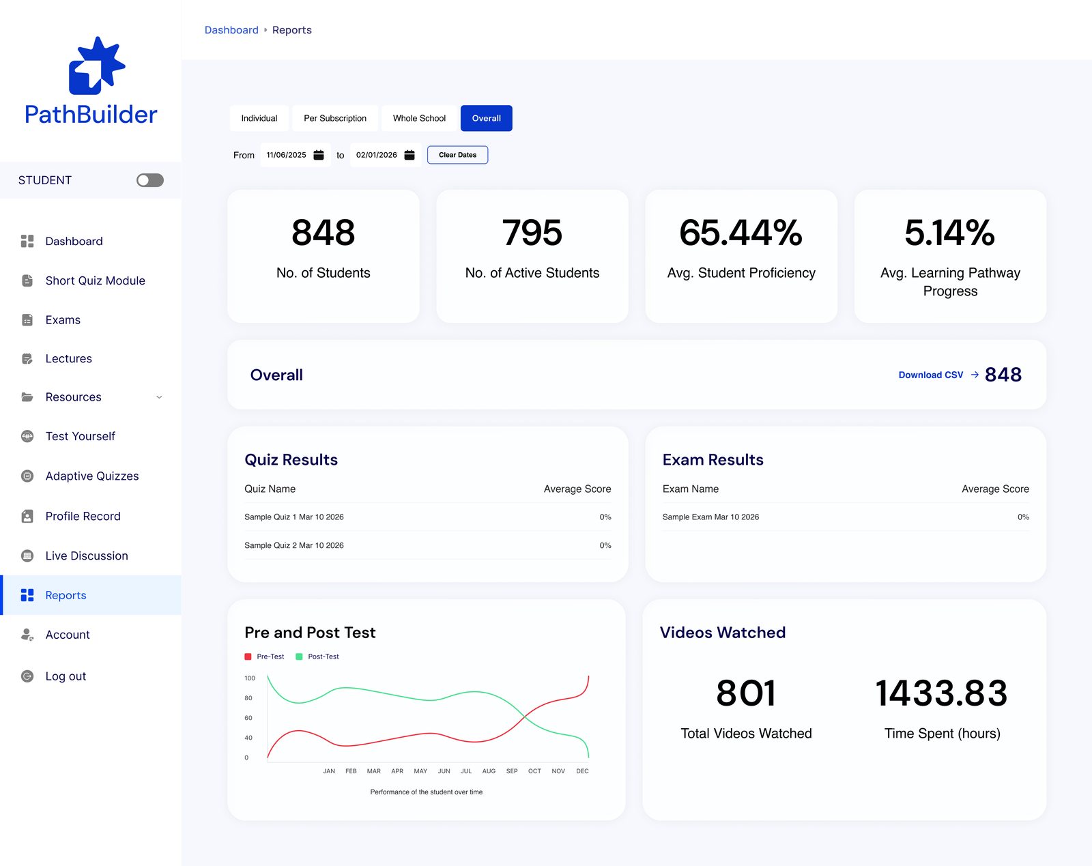Click the Clear Dates button
1092x866 pixels.
(457, 155)
